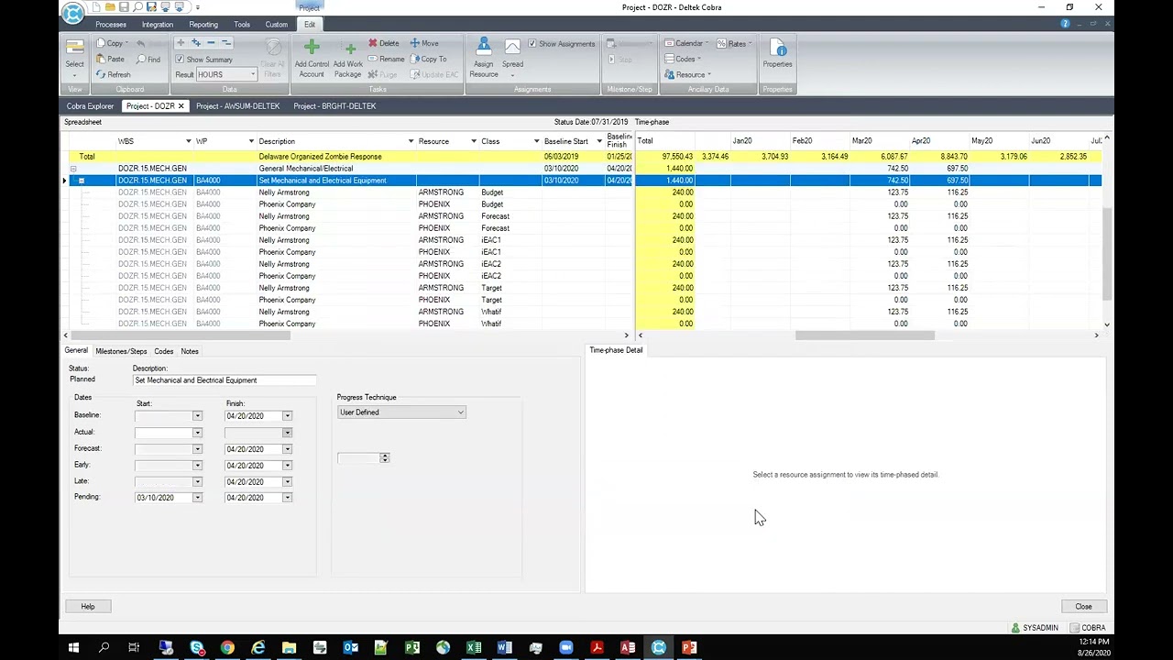Open the Result HOURS dropdown

[x=253, y=74]
